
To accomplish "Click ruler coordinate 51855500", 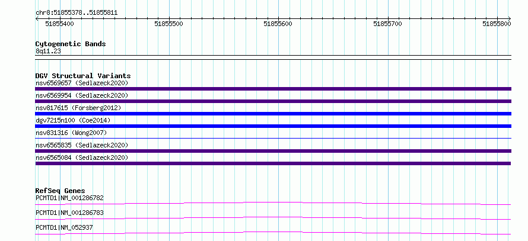I will [168, 24].
